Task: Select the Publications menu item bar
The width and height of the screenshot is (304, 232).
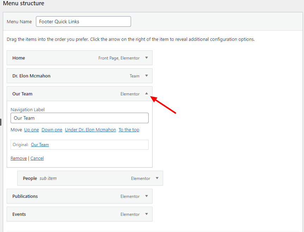Action: pyautogui.click(x=63, y=196)
